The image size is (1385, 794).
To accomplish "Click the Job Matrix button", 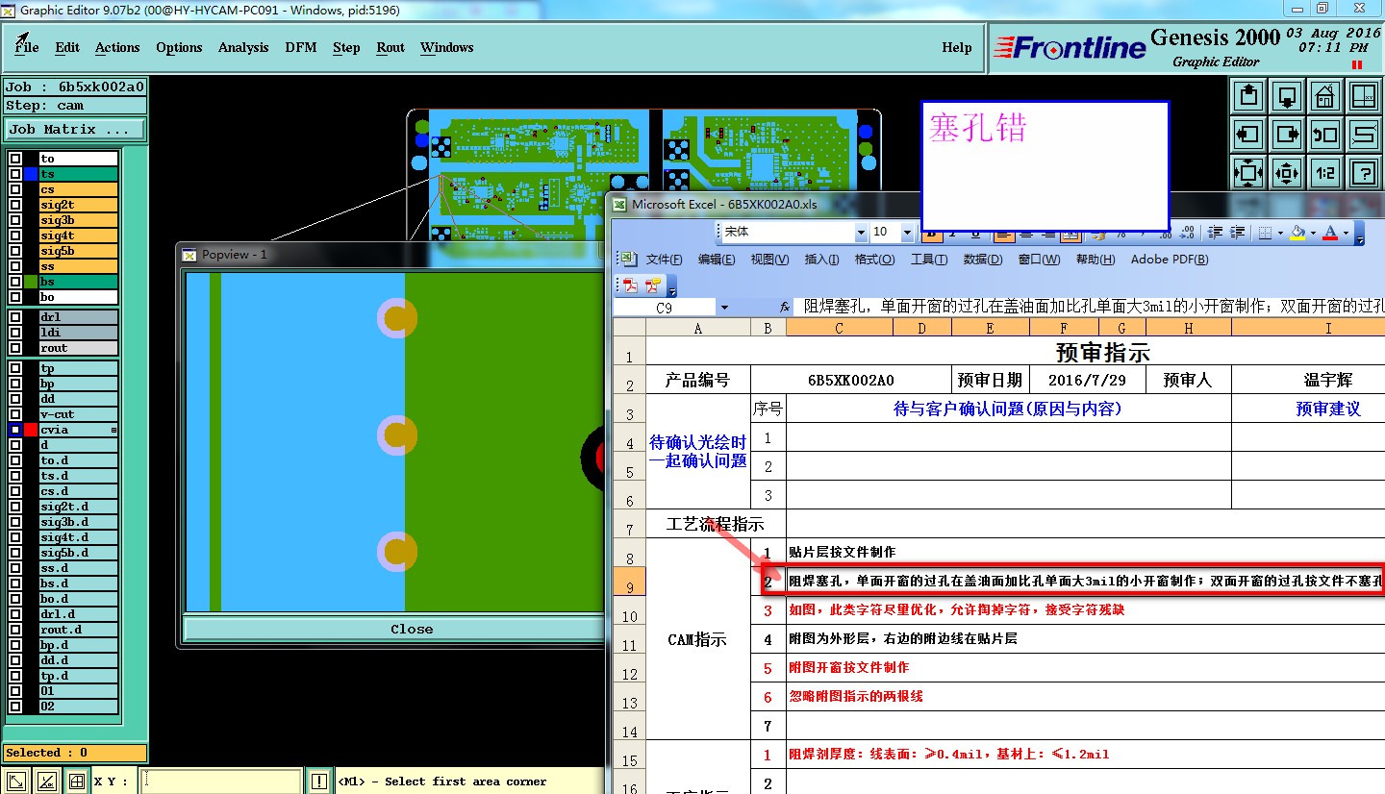I will coord(76,129).
